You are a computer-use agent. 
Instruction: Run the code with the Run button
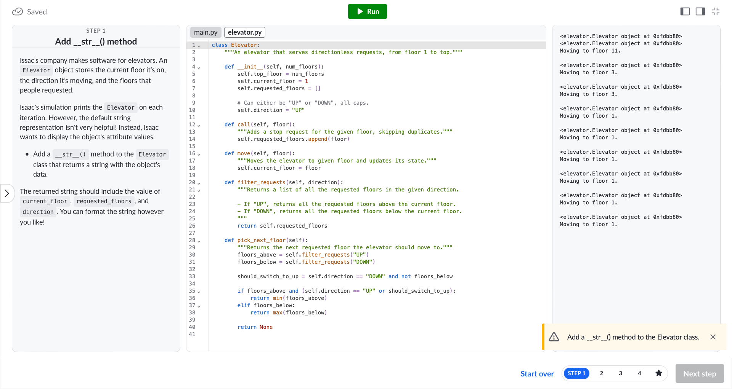pyautogui.click(x=367, y=11)
